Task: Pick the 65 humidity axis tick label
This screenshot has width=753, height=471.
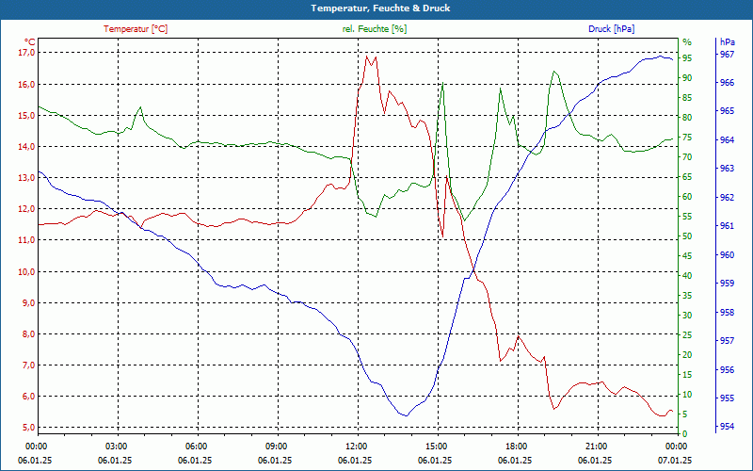Action: click(687, 177)
